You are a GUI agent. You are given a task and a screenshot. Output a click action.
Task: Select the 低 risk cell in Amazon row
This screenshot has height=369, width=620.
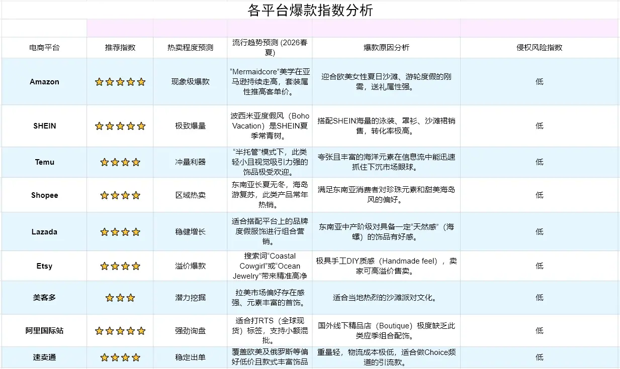point(540,82)
